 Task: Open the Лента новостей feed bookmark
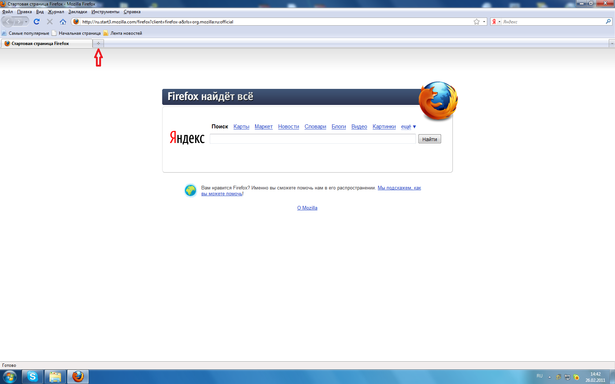123,33
